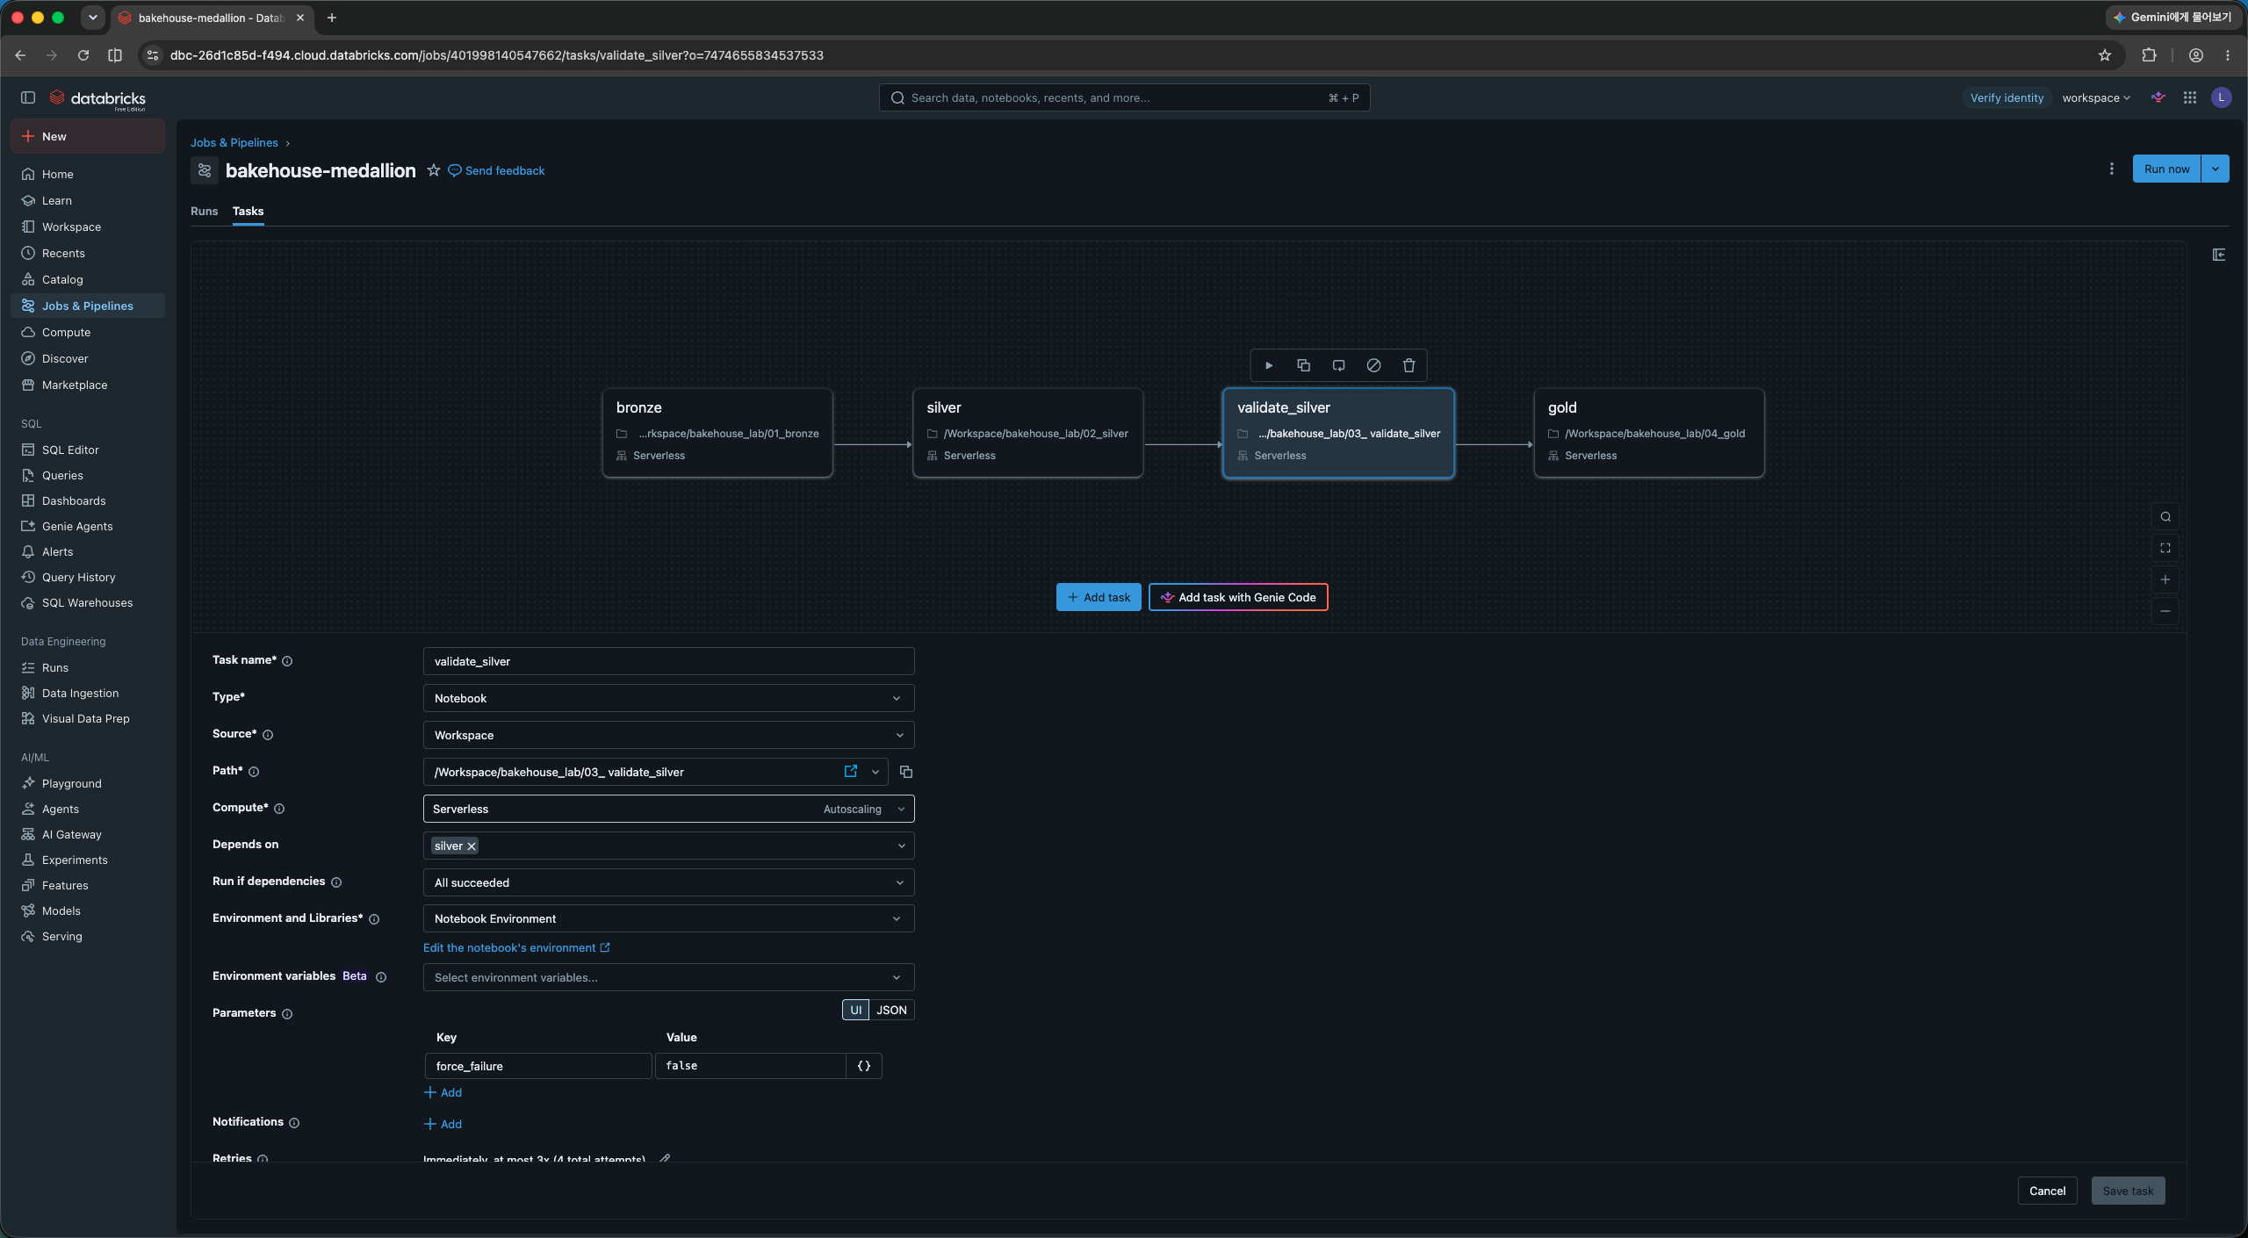Image resolution: width=2248 pixels, height=1238 pixels.
Task: Open the Source dropdown showing Workspace
Action: click(x=668, y=735)
